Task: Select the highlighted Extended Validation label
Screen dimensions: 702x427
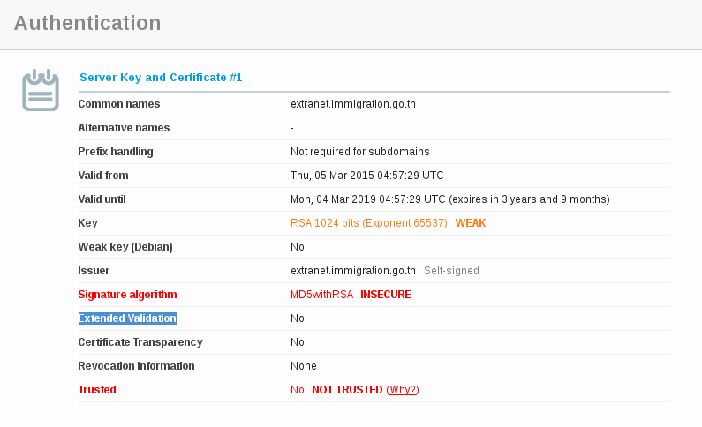Action: tap(127, 318)
